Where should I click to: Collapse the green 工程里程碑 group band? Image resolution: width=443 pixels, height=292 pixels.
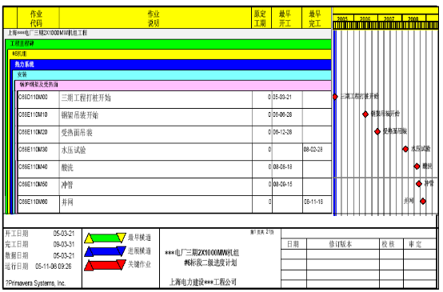coord(169,44)
